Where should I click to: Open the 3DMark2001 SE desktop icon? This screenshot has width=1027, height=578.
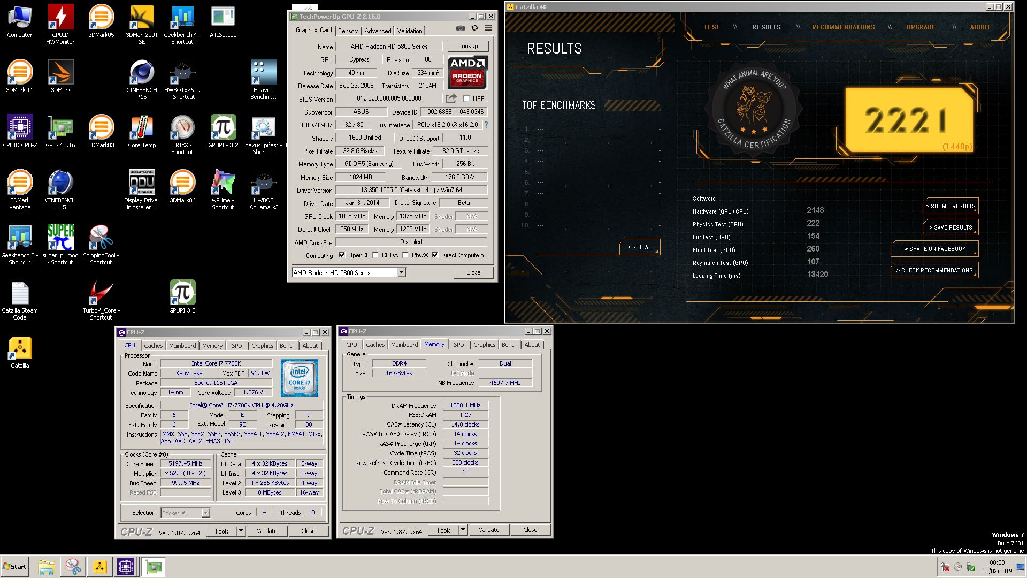point(142,24)
